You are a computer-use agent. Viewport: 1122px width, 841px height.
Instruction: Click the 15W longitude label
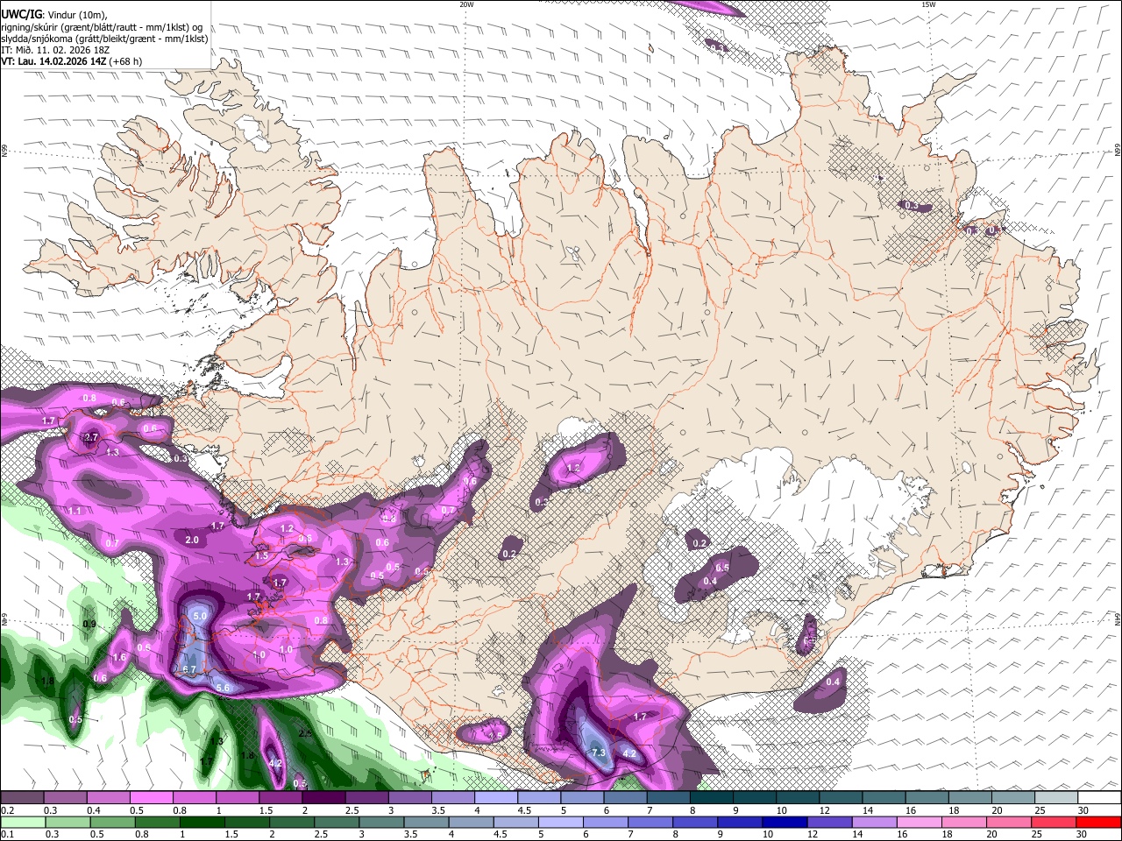click(x=928, y=4)
